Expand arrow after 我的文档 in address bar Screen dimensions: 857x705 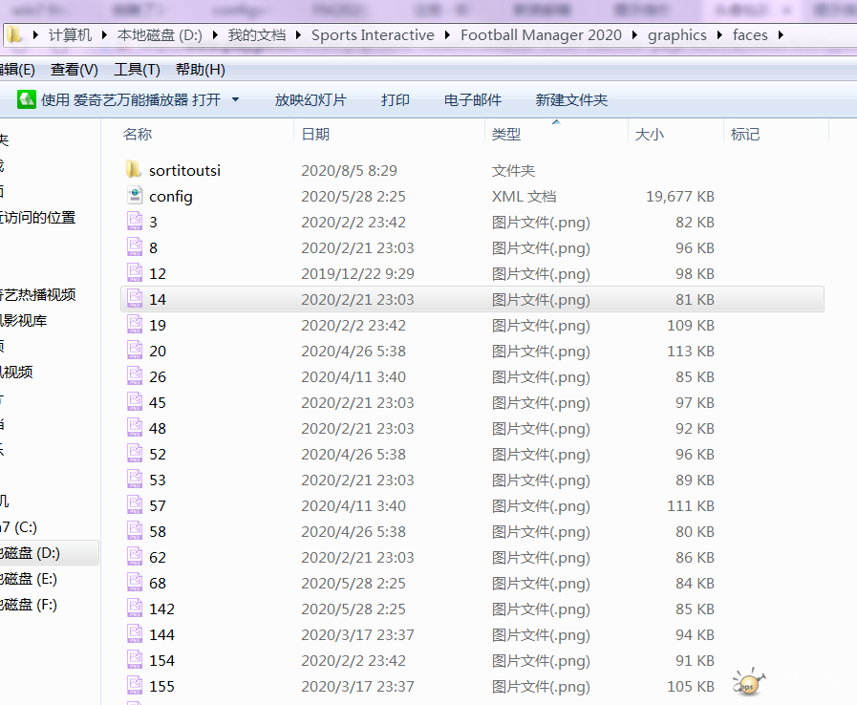[x=298, y=35]
